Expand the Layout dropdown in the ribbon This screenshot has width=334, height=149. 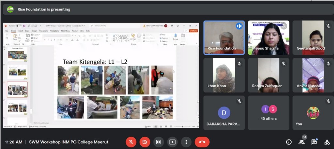(x=36, y=35)
